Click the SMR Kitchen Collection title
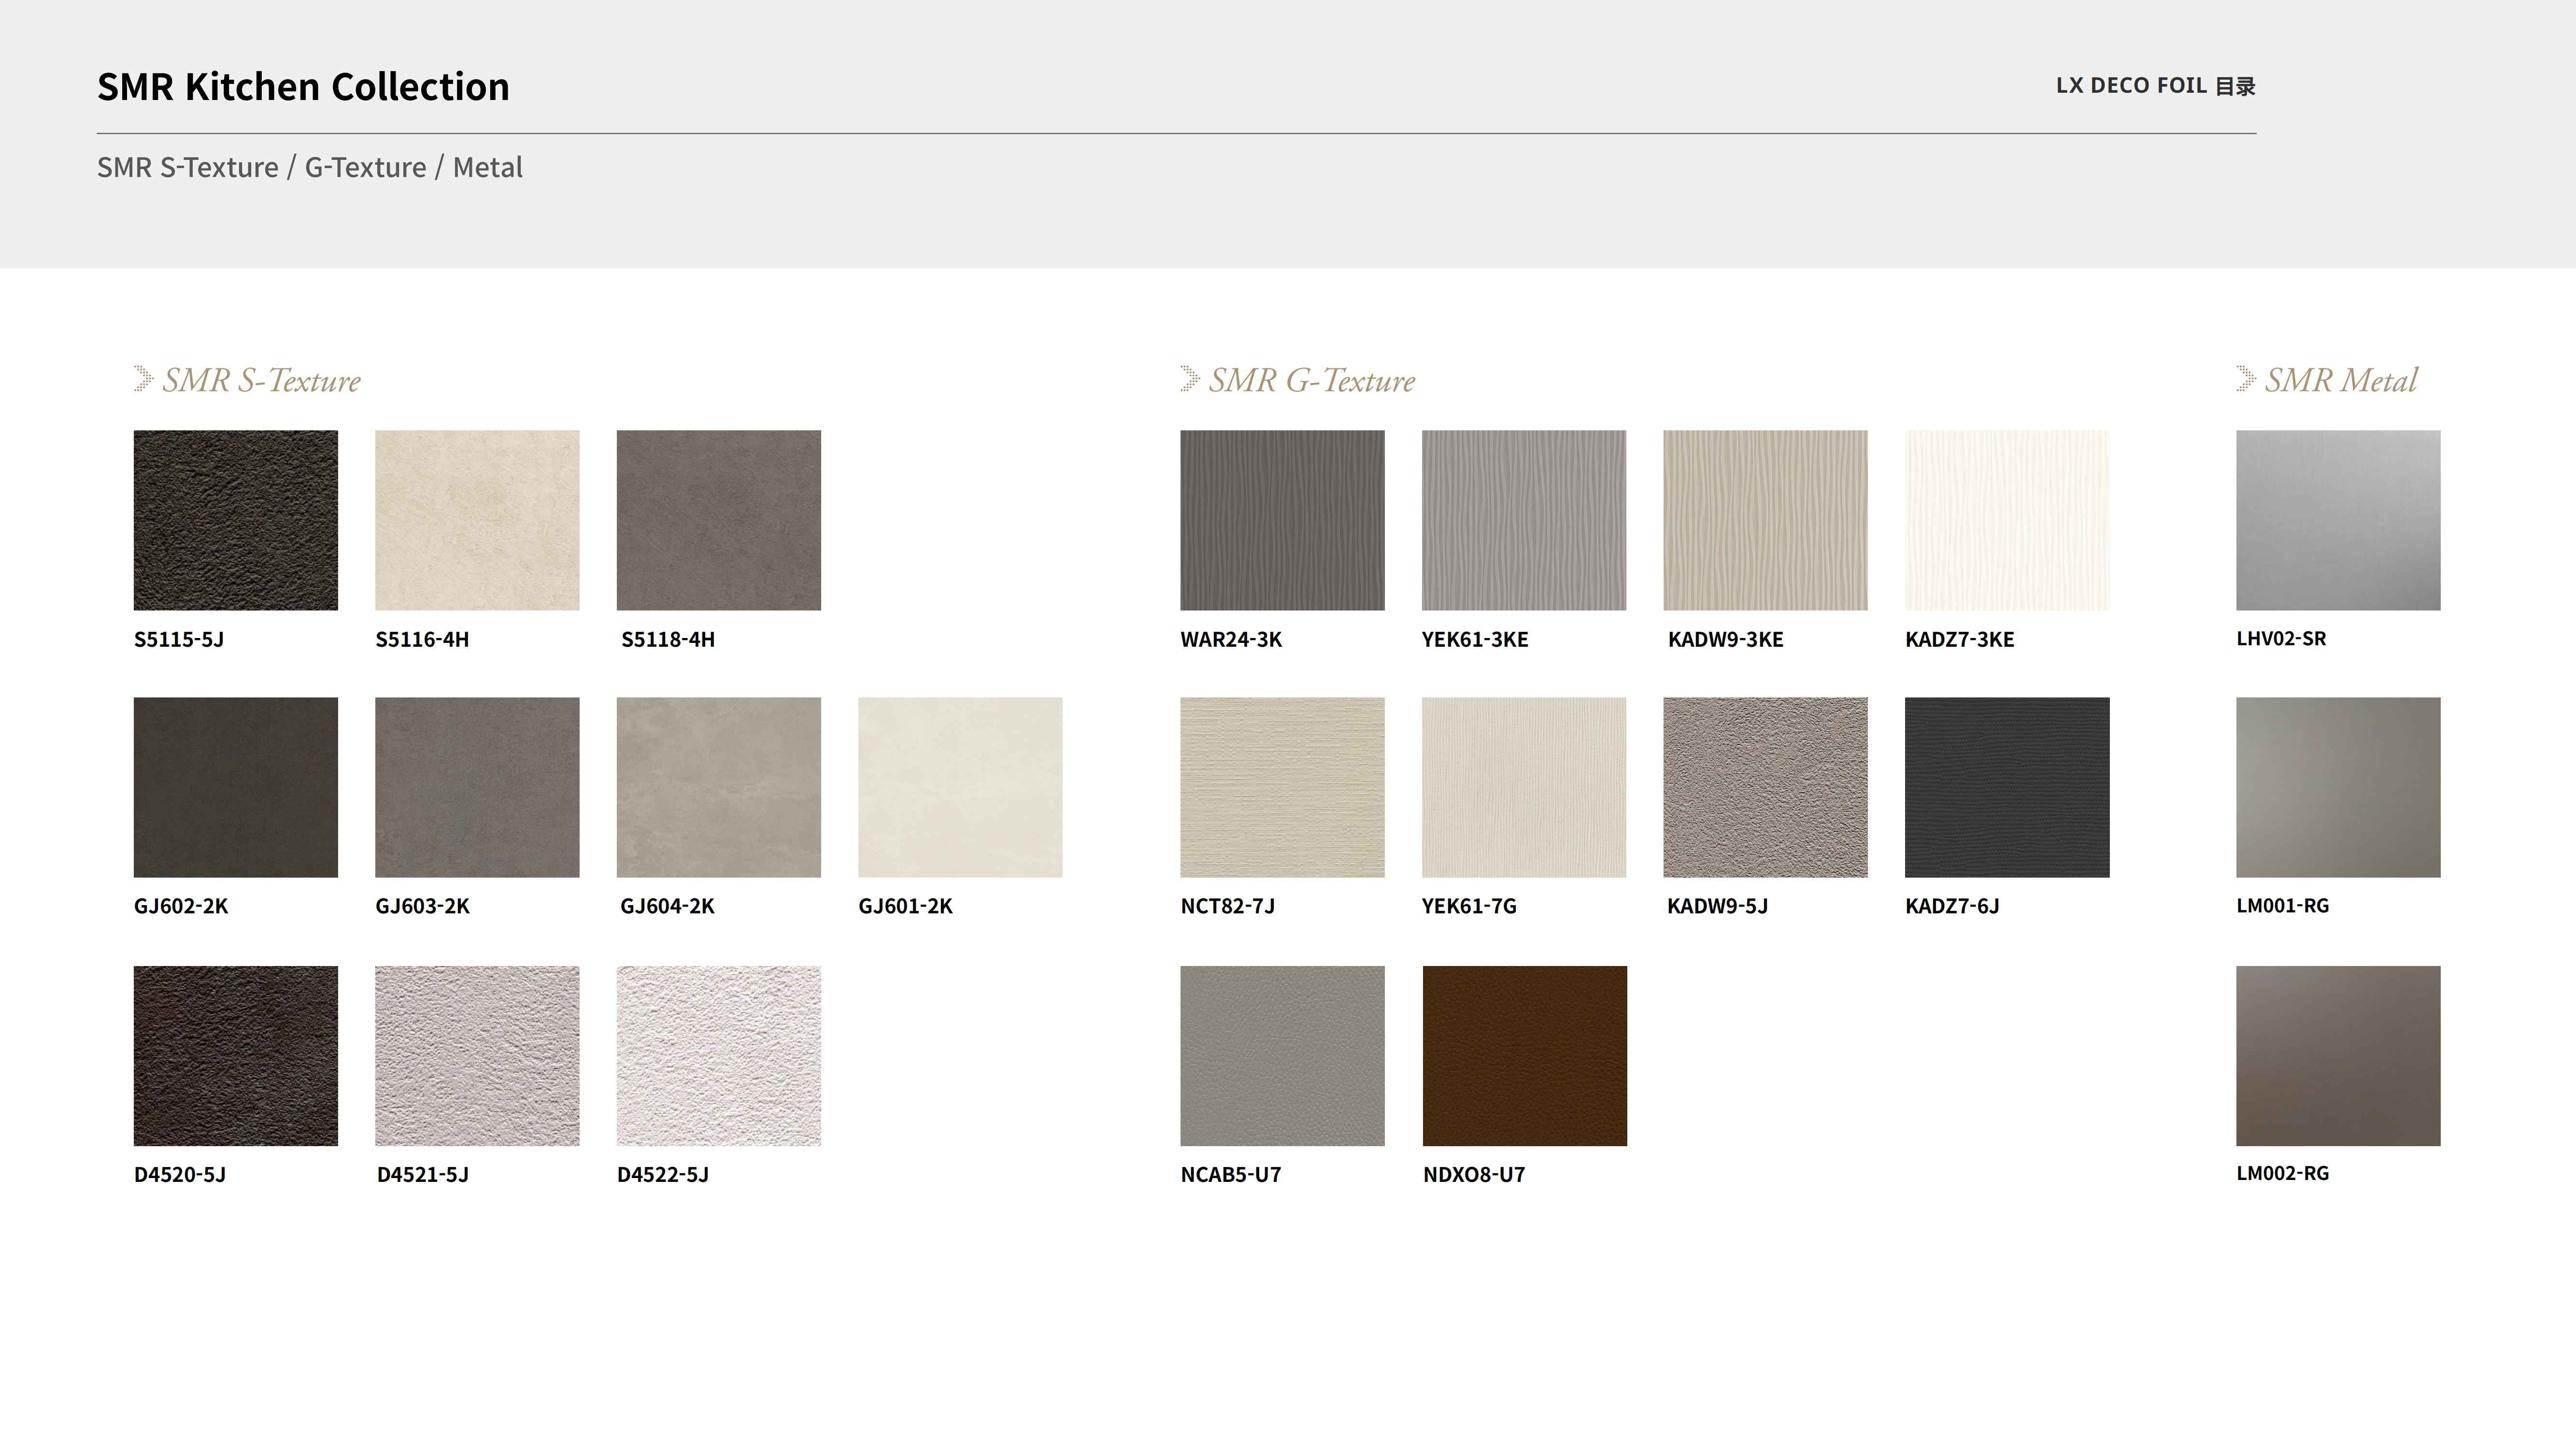The height and width of the screenshot is (1449, 2576). 303,87
